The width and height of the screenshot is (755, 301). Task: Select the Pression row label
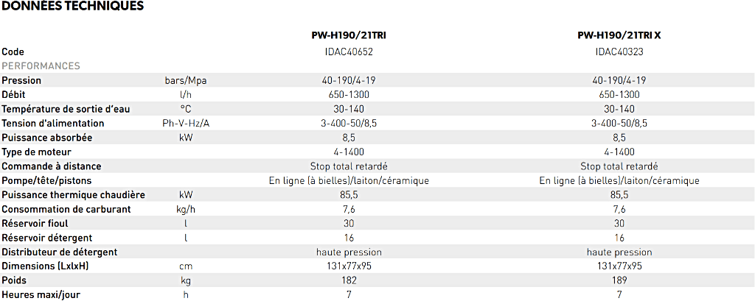tap(21, 80)
